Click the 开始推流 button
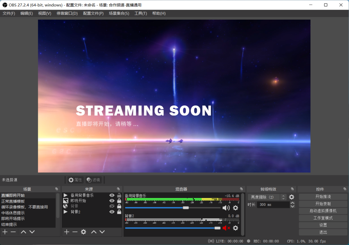Image resolution: width=349 pixels, height=245 pixels. tap(323, 197)
